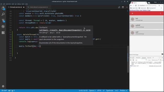Open the Selection menu
This screenshot has height=92, width=164.
(8, 4)
